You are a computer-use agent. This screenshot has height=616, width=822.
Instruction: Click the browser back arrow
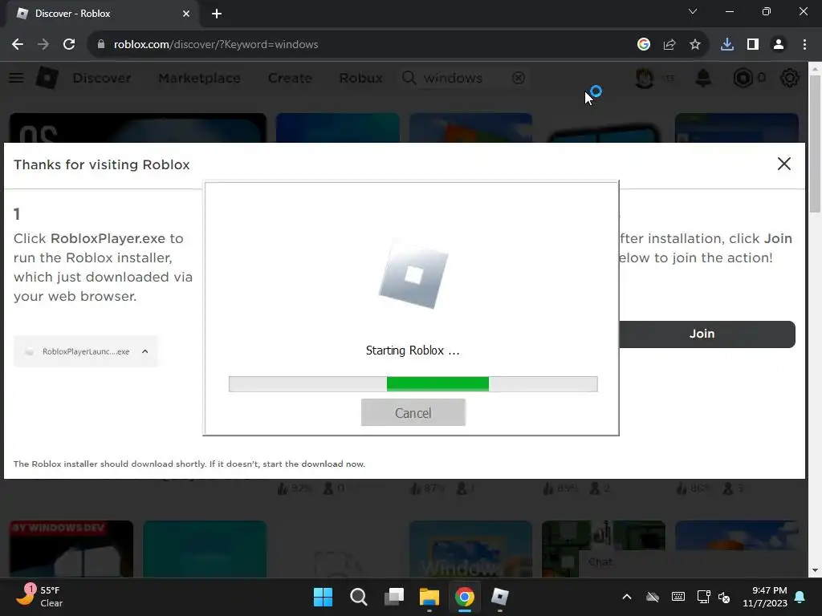point(18,45)
